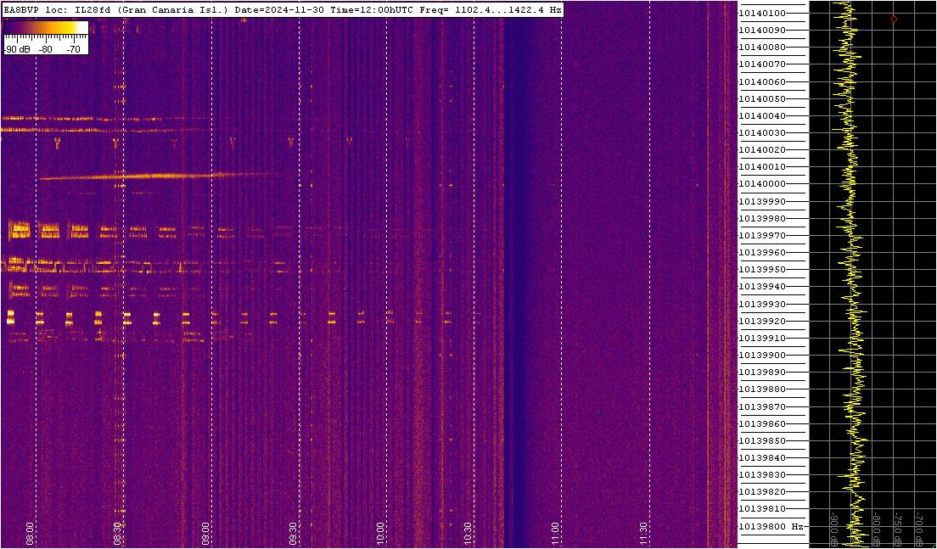This screenshot has width=937, height=549.
Task: Click the 10139900 frequency label
Action: point(762,356)
